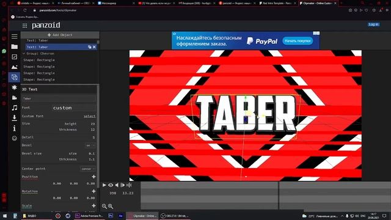Screen dimensions: 391x220
Task: Click the Position label link
Action: [30, 177]
